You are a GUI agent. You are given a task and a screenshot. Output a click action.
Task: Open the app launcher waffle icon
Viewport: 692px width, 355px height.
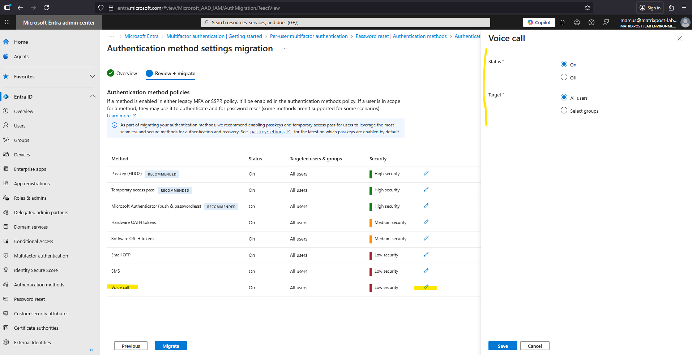point(7,22)
